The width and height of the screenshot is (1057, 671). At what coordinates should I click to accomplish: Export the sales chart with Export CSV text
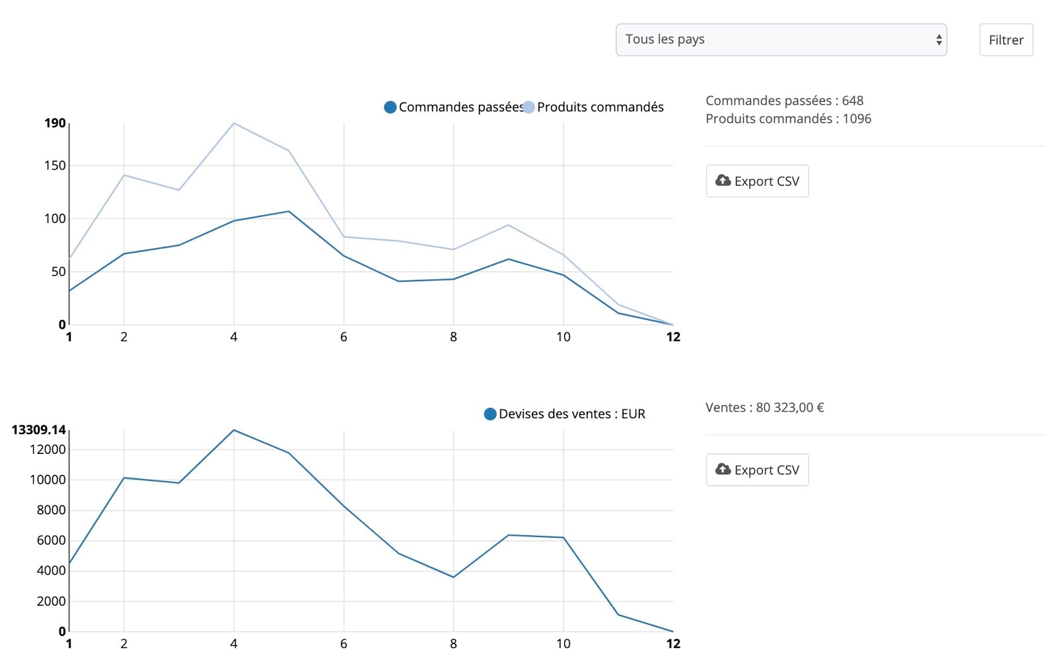coord(766,470)
